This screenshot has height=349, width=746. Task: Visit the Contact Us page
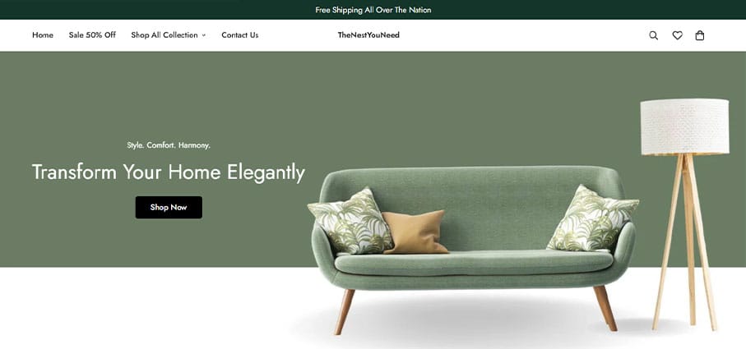point(240,35)
